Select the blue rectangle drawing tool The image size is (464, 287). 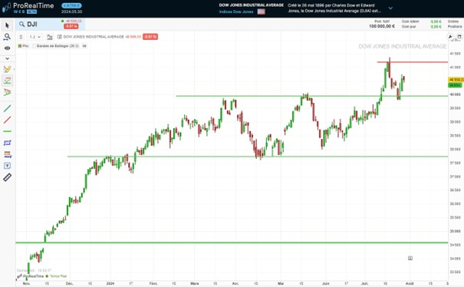(7, 143)
